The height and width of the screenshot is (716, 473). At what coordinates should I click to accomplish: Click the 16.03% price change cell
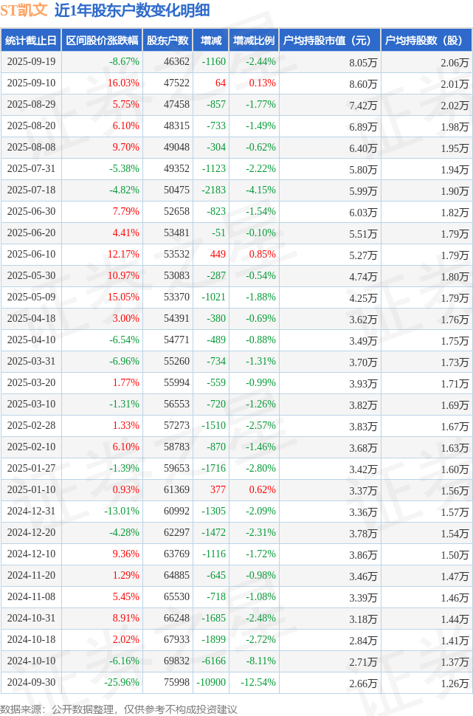coord(122,83)
